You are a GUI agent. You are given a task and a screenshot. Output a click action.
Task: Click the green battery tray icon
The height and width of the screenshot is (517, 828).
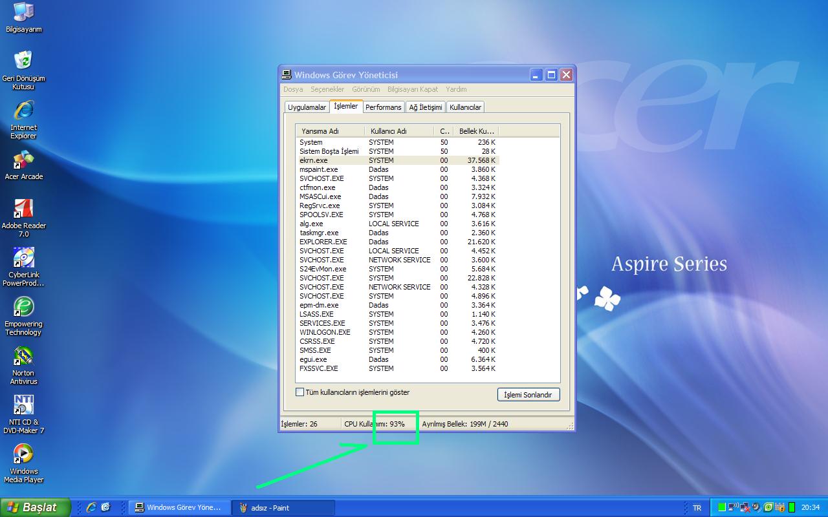[792, 507]
